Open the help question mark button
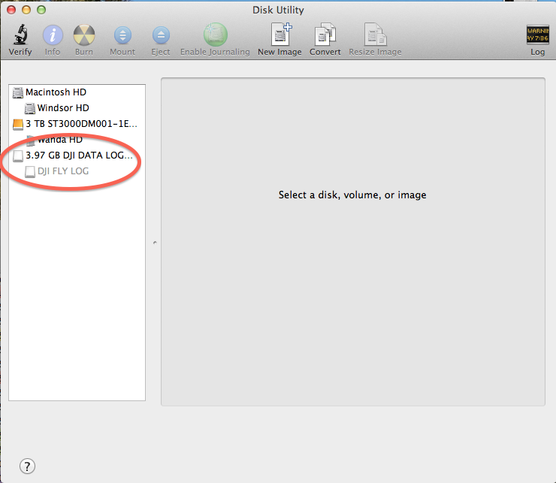 (27, 466)
